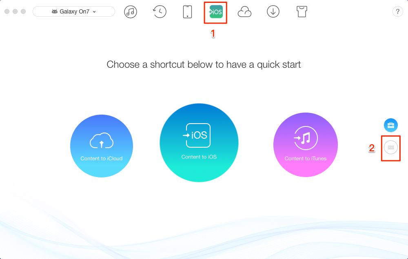Viewport: 408px width, 259px height.
Task: Click the window close button
Action: 7,11
